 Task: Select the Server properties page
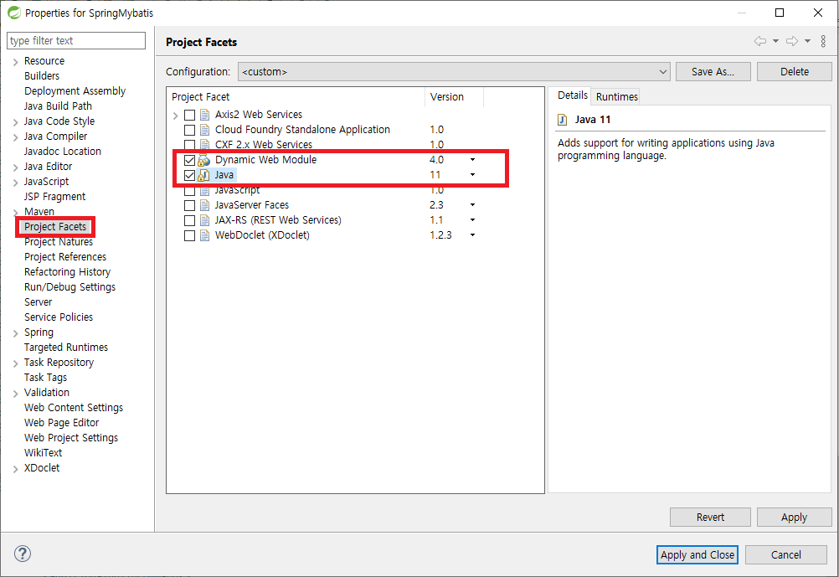click(38, 302)
